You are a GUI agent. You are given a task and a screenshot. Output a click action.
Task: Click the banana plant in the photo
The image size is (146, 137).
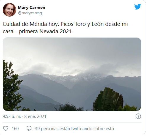point(109,100)
